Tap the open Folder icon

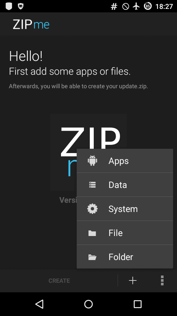[x=92, y=257]
